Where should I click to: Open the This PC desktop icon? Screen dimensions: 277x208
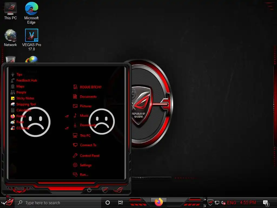pos(11,11)
